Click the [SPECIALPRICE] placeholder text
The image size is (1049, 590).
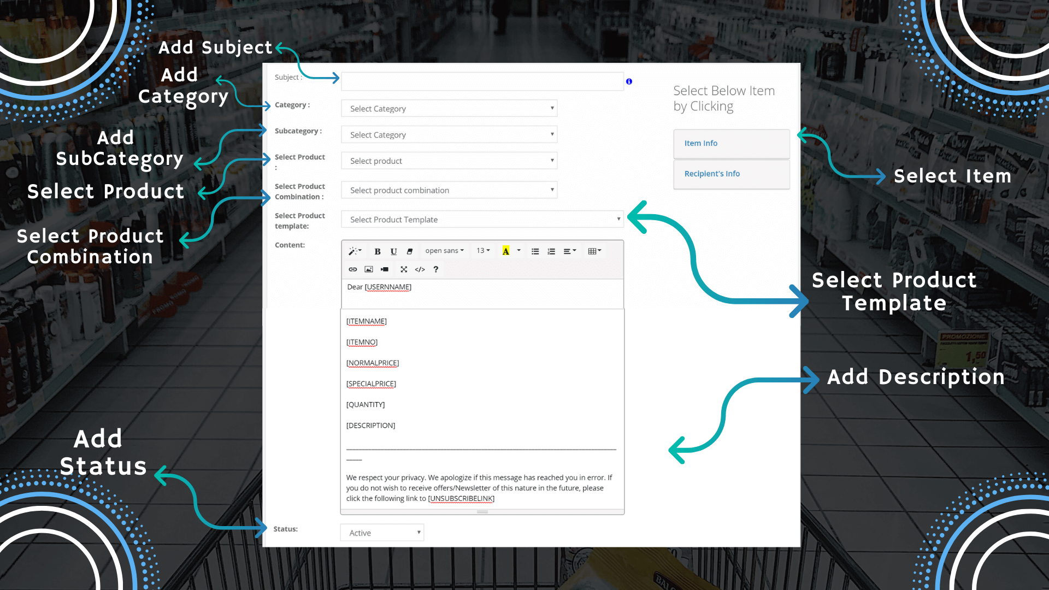click(371, 383)
